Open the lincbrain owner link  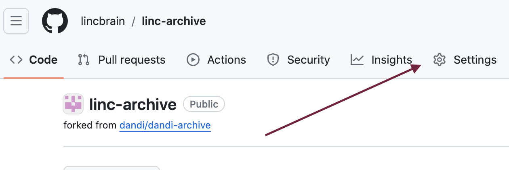pos(103,21)
